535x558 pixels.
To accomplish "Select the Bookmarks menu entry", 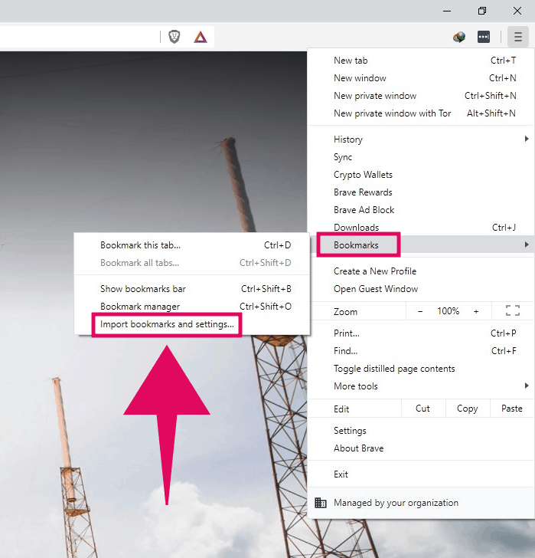I will pyautogui.click(x=421, y=245).
